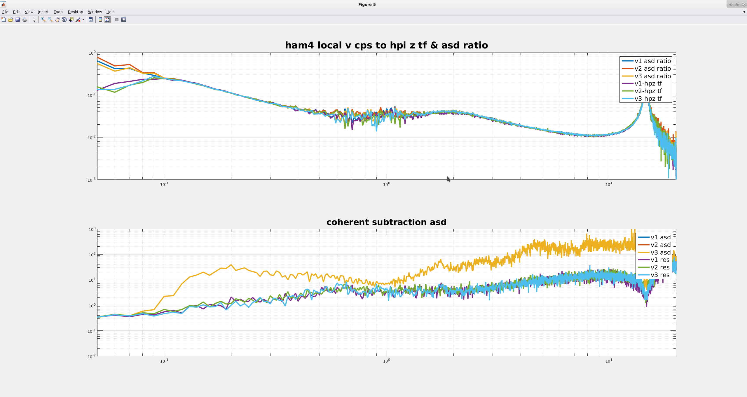This screenshot has height=397, width=747.
Task: Select the Brush data tool
Action: (x=78, y=20)
